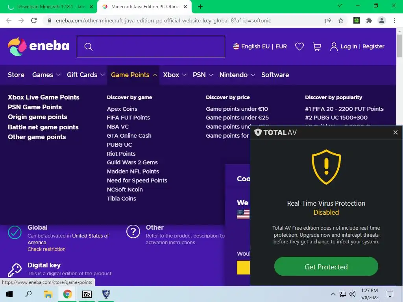Expand the Xbox dropdown menu
Screen dimensions: 403x302
174,75
